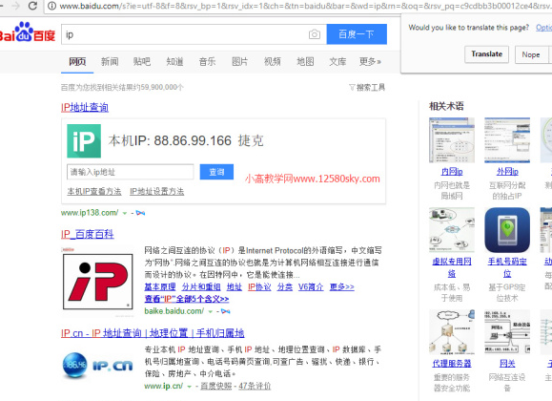
Task: Open the 内网ip text link
Action: [x=452, y=172]
